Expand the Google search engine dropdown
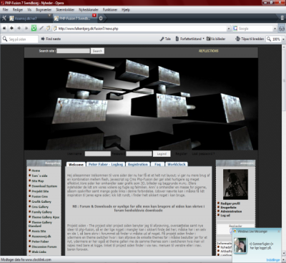 275,29
